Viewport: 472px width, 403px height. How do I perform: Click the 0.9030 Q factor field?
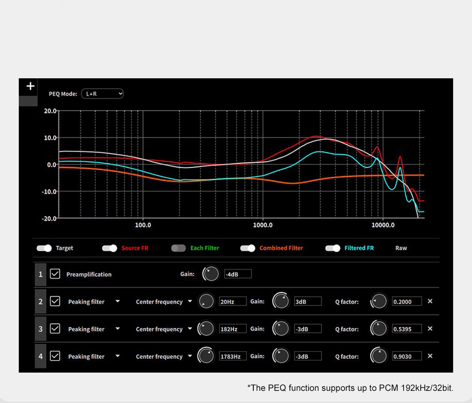click(x=407, y=356)
